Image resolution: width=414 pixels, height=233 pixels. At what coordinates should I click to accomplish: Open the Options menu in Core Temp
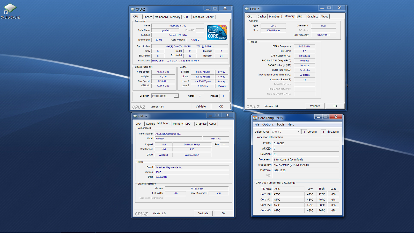coord(268,125)
